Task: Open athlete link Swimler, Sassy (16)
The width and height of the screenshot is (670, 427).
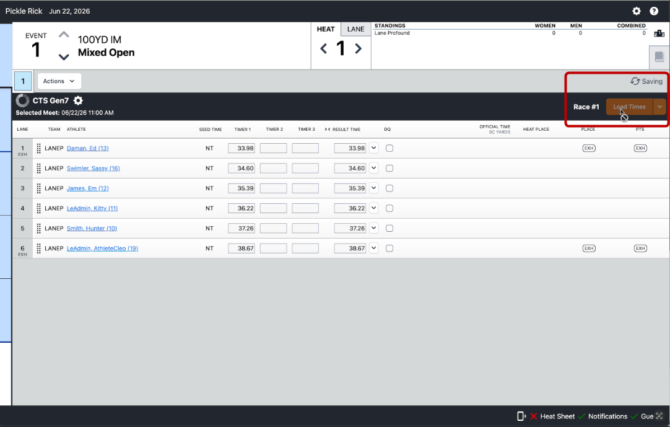Action: pyautogui.click(x=93, y=169)
